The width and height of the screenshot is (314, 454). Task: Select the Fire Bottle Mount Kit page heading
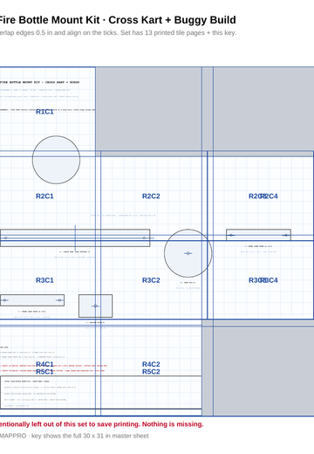(117, 20)
